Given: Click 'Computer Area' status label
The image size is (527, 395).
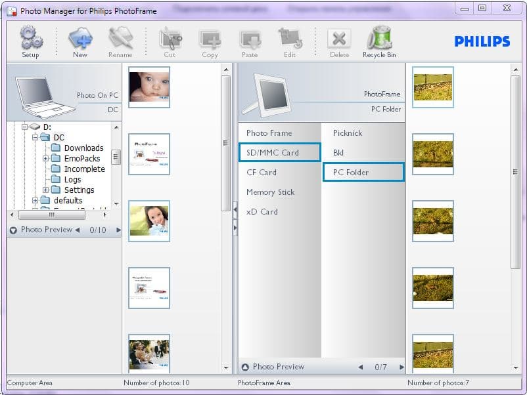Looking at the screenshot, I should pyautogui.click(x=30, y=383).
